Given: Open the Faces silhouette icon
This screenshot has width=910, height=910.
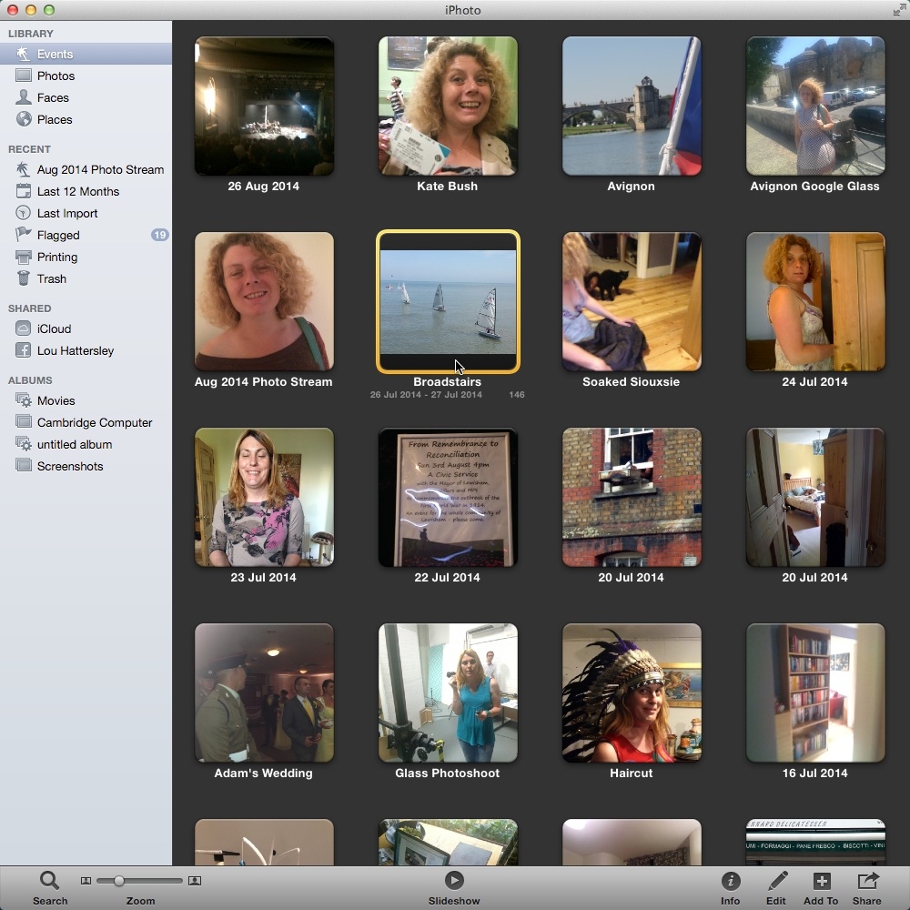Looking at the screenshot, I should tap(24, 97).
